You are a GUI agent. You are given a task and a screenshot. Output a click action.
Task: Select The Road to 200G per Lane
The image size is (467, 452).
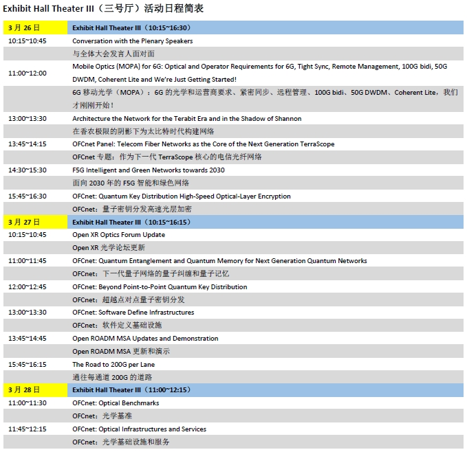pos(113,365)
